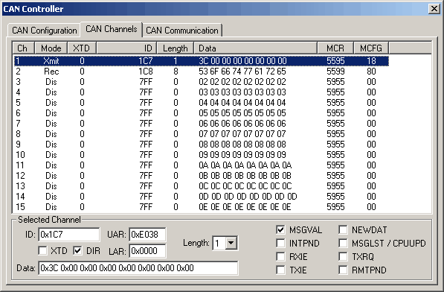The image size is (444, 292).
Task: Click MCFG value 18 in channel 1
Action: click(x=371, y=61)
